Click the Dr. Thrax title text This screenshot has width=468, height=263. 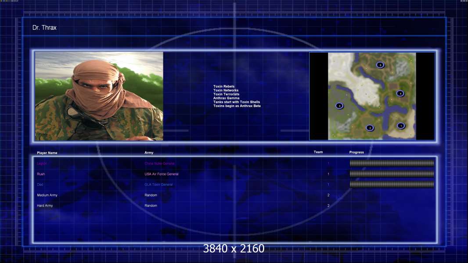[x=44, y=28]
